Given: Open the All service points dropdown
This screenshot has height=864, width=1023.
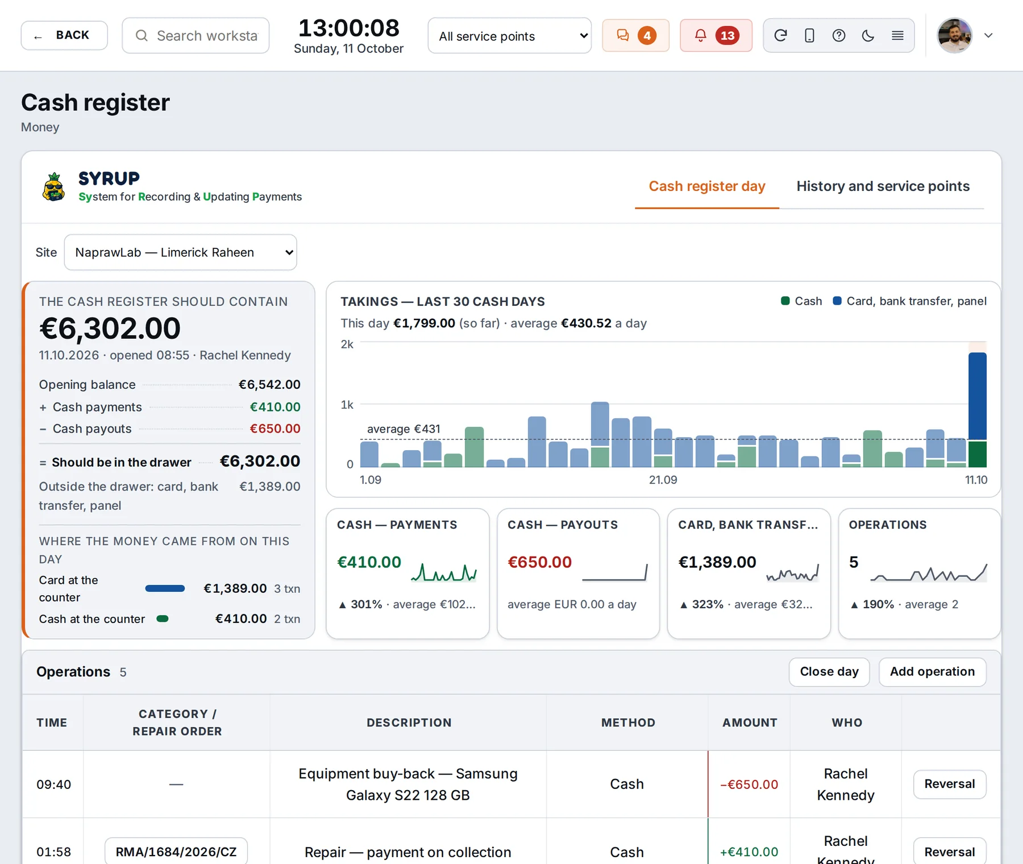Looking at the screenshot, I should (x=510, y=36).
